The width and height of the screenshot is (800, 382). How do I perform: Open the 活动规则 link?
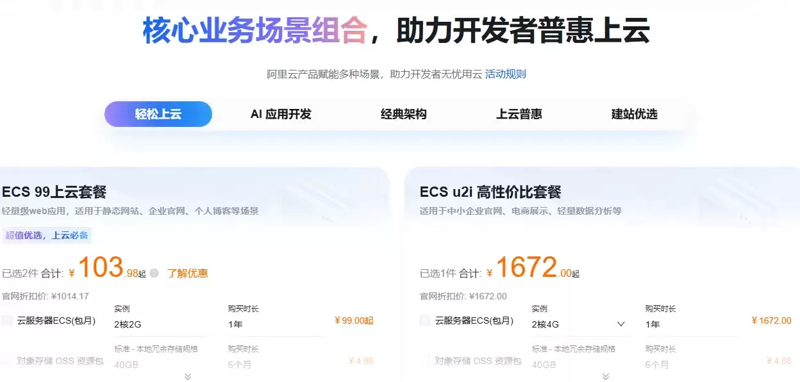(505, 74)
